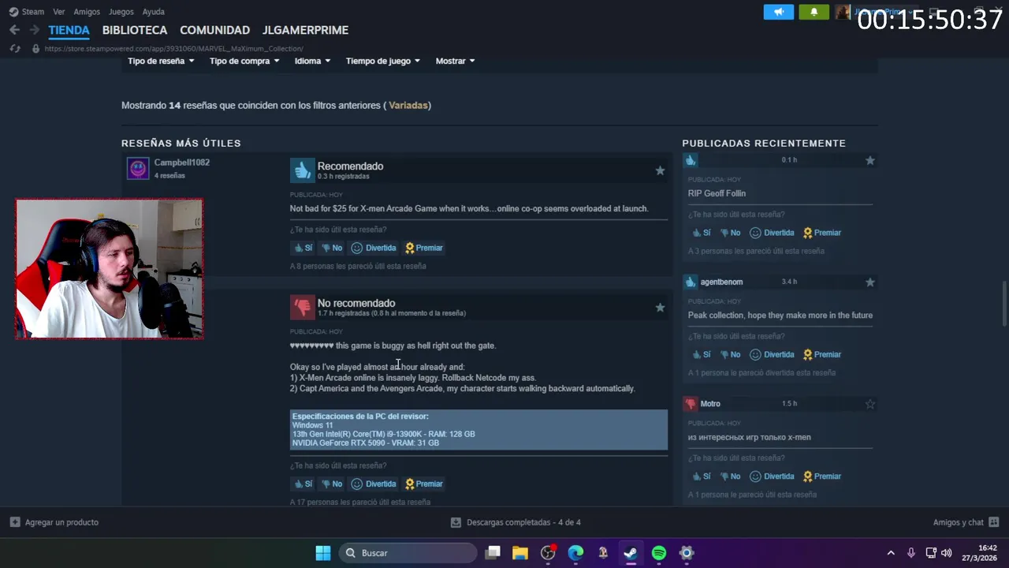Open Campbell1082's profile avatar

coord(138,169)
